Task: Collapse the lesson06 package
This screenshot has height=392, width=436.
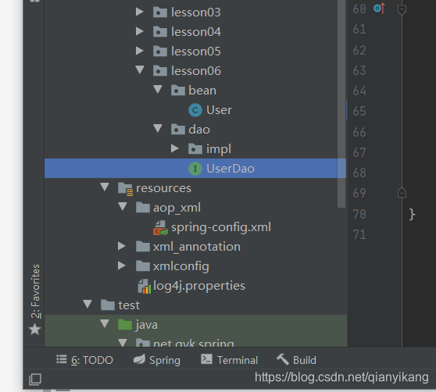Action: tap(140, 69)
